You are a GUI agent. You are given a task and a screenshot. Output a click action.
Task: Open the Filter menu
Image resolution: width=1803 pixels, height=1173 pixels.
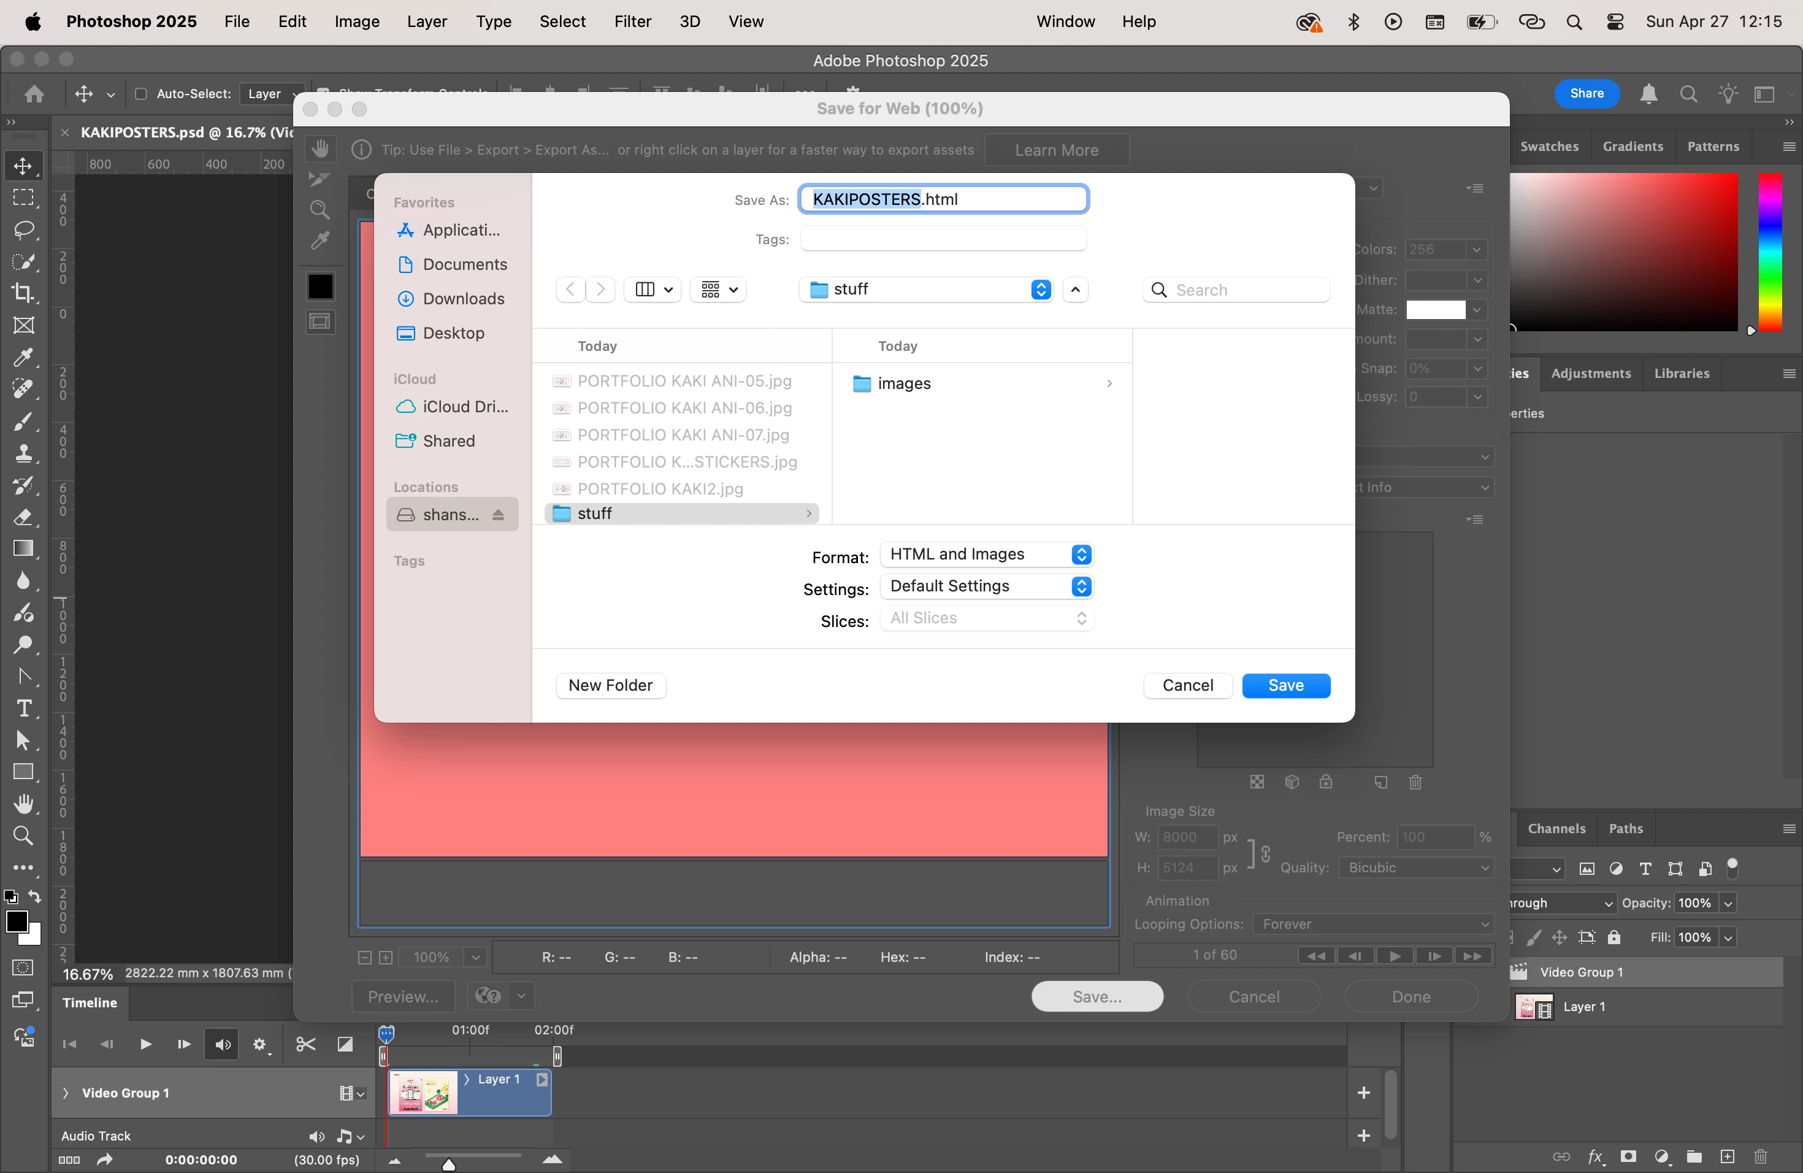tap(632, 21)
